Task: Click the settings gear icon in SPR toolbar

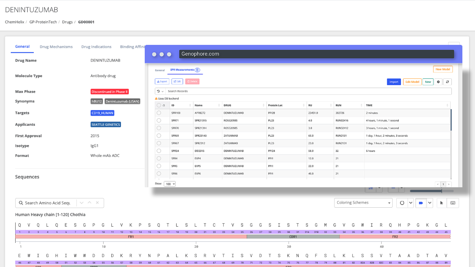Action: tap(438, 82)
